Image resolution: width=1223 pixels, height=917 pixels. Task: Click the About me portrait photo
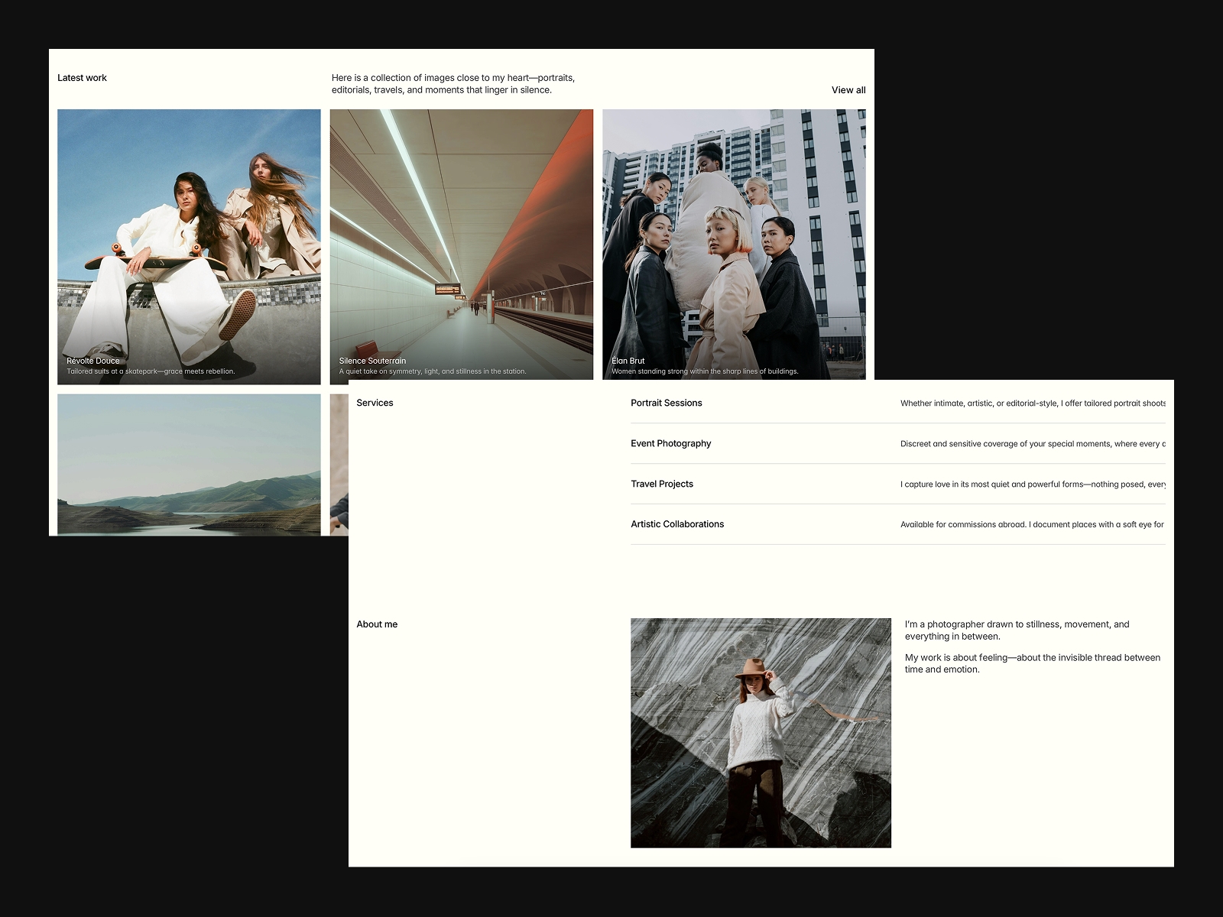click(x=761, y=732)
